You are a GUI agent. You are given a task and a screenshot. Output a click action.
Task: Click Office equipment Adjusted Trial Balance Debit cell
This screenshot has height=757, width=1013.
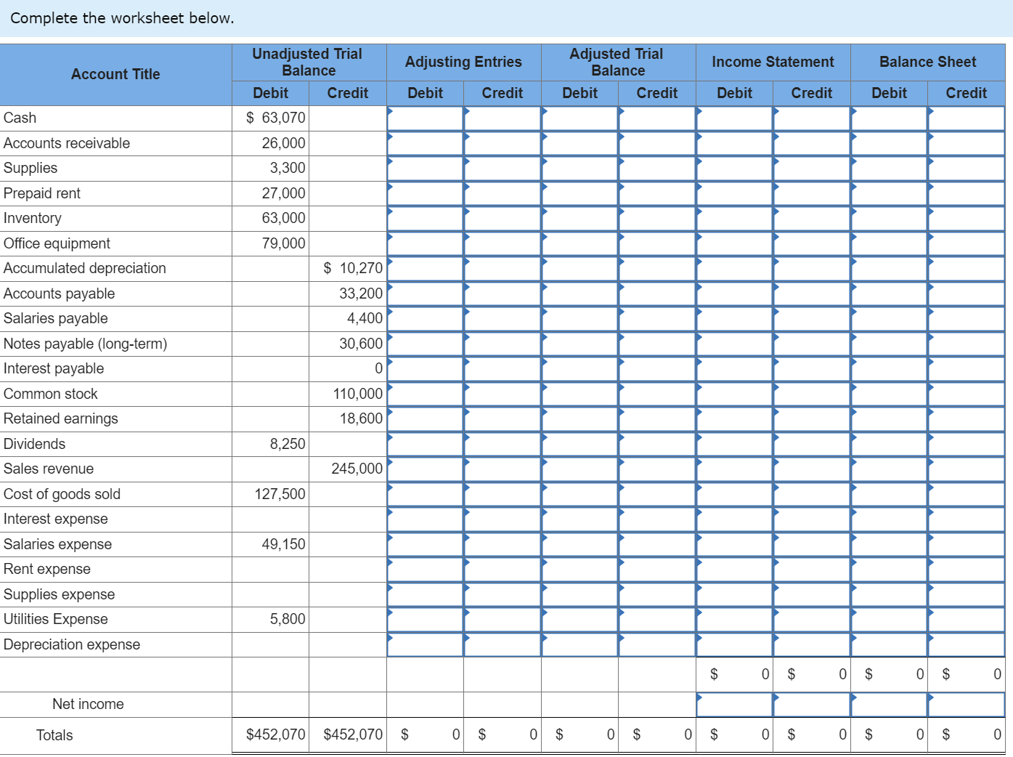coord(579,243)
